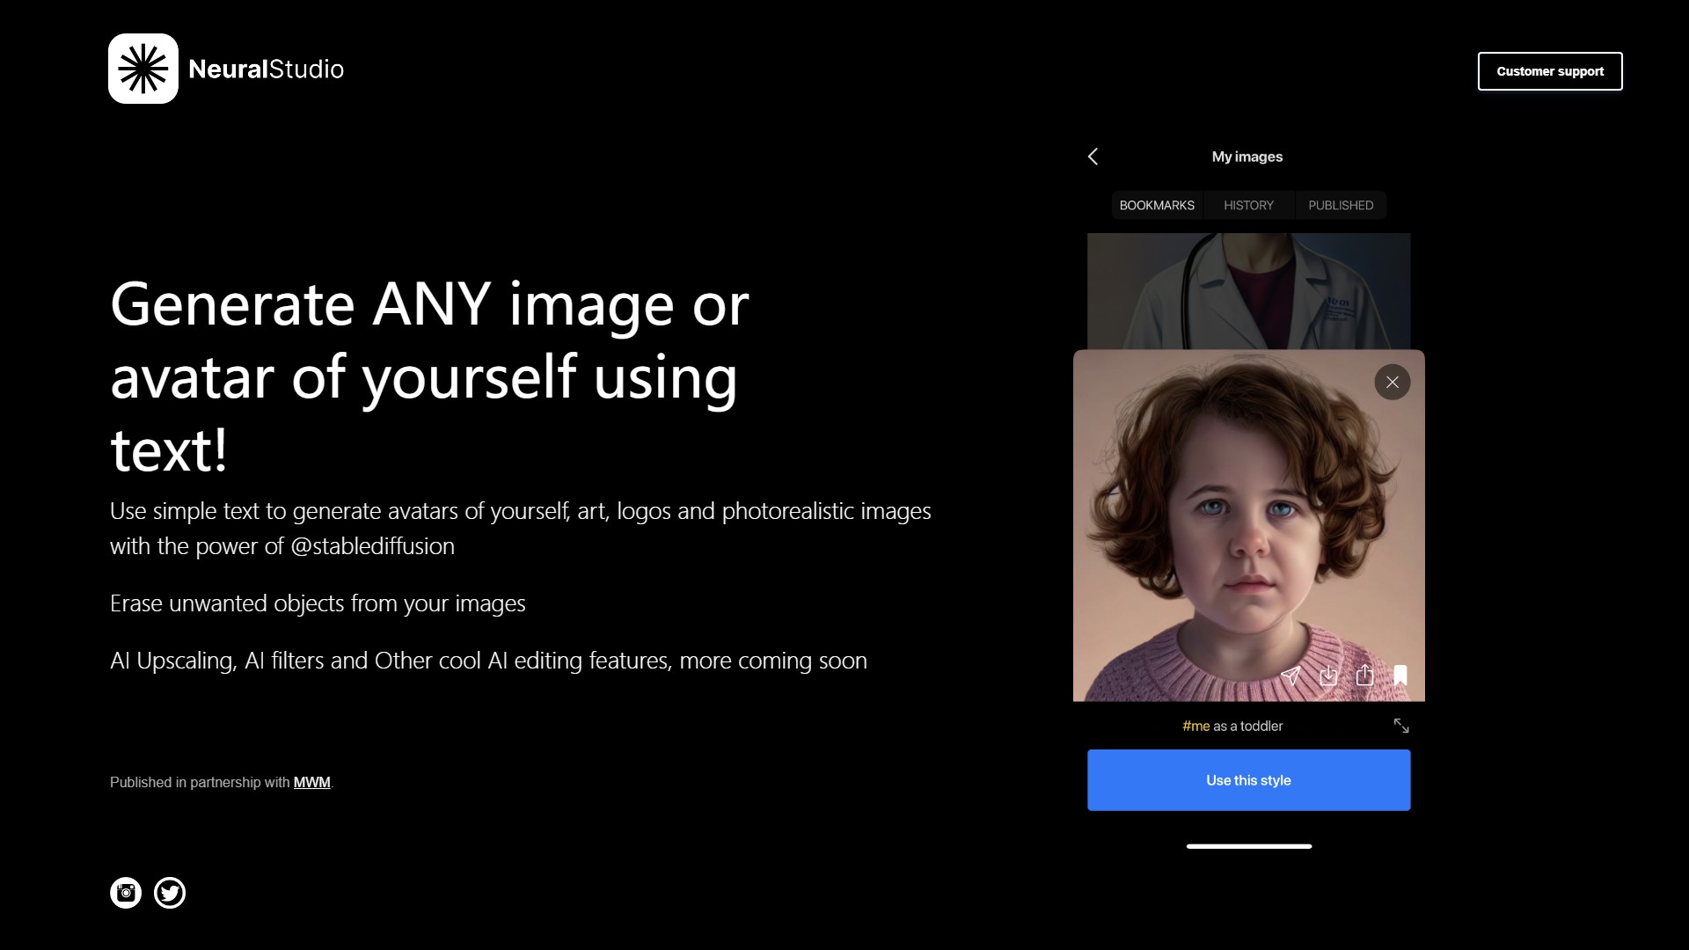Open the Twitter bird icon
The image size is (1689, 950).
[170, 893]
